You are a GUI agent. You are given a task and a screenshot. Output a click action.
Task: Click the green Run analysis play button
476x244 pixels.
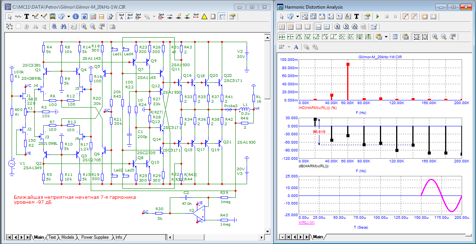377,17
